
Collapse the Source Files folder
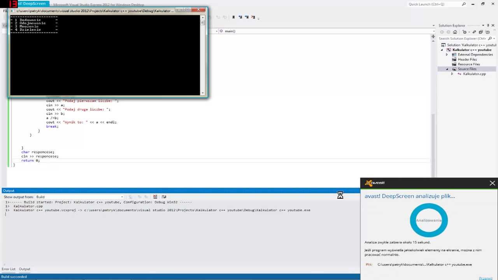[x=447, y=69]
